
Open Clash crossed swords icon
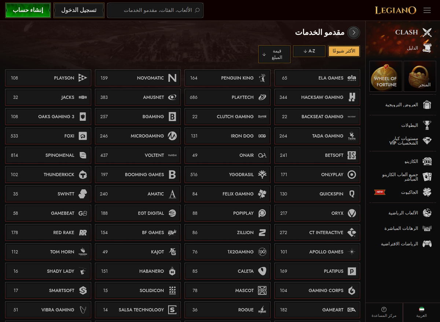427,32
